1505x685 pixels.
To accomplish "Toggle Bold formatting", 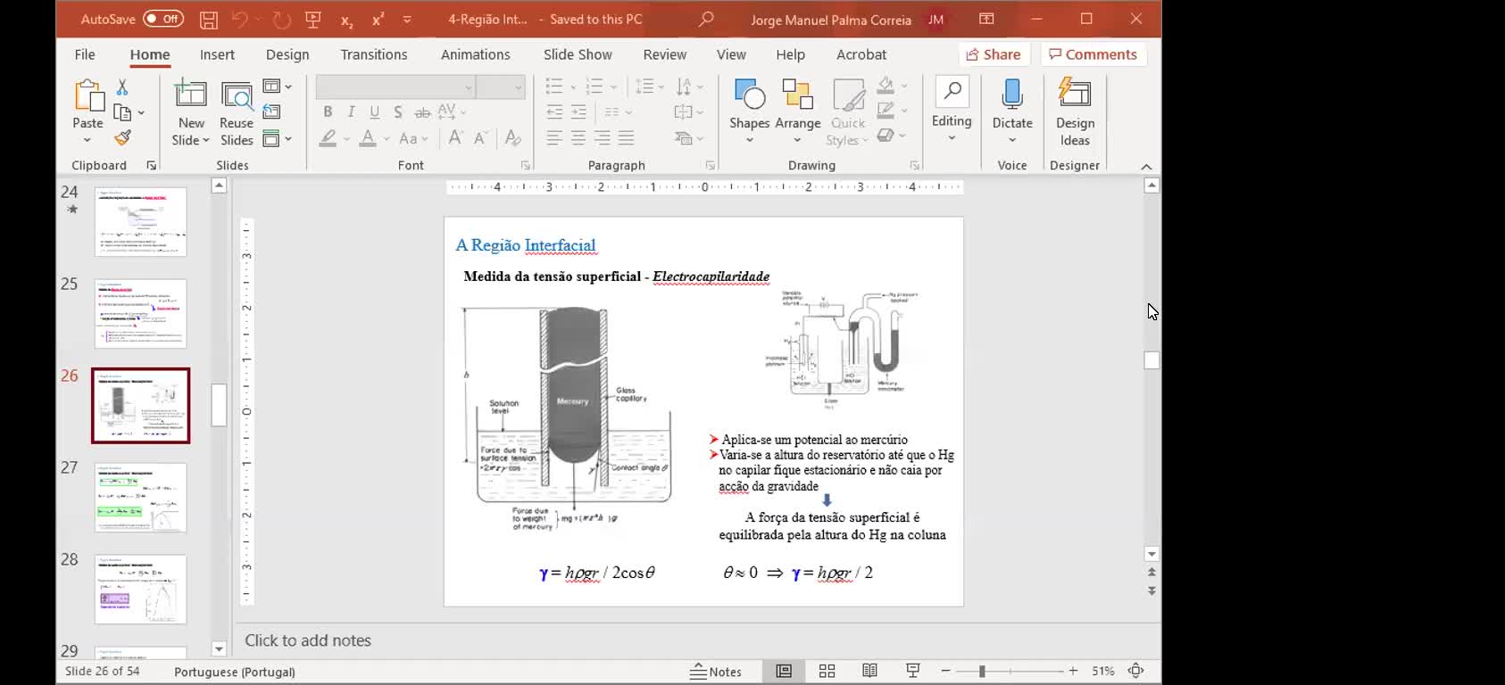I will point(328,111).
